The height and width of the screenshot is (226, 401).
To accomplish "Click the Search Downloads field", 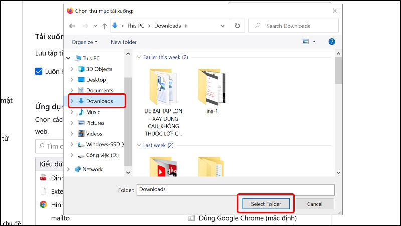I will tap(293, 26).
